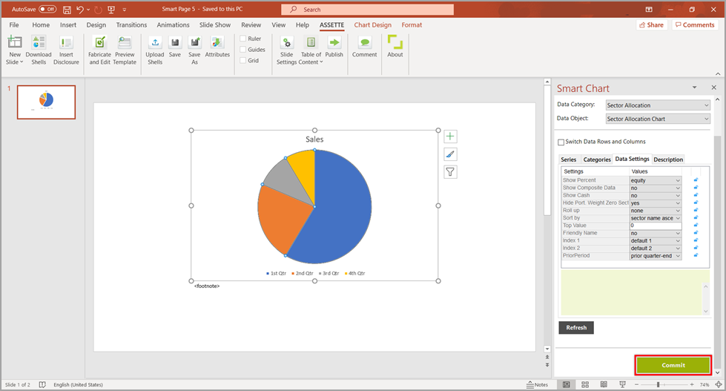
Task: Click the lock icon for Show Percent row
Action: click(x=696, y=180)
